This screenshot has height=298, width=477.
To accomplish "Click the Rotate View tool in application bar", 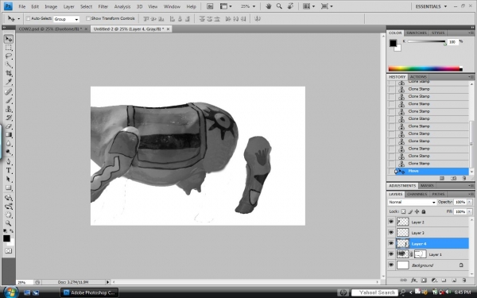I will 290,6.
